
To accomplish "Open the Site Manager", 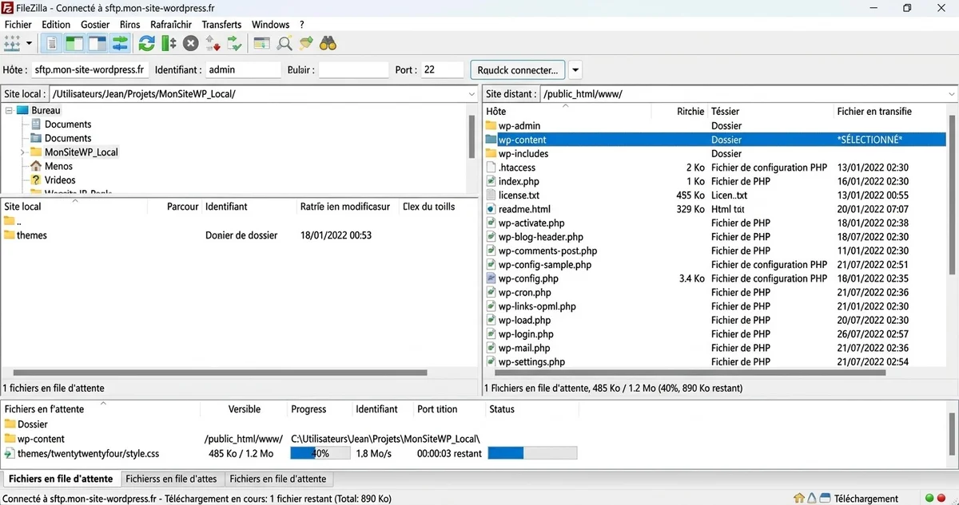I will point(14,43).
